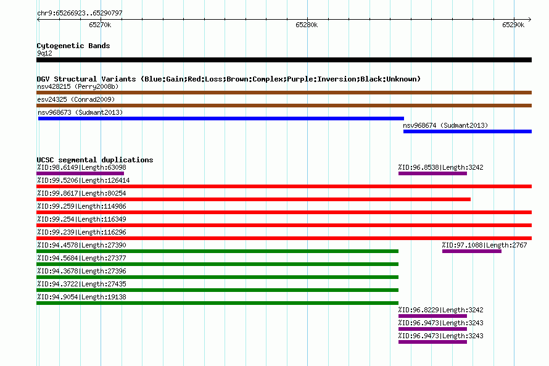Click the ruler's right arrowhead
This screenshot has height=366, width=549.
click(x=530, y=19)
